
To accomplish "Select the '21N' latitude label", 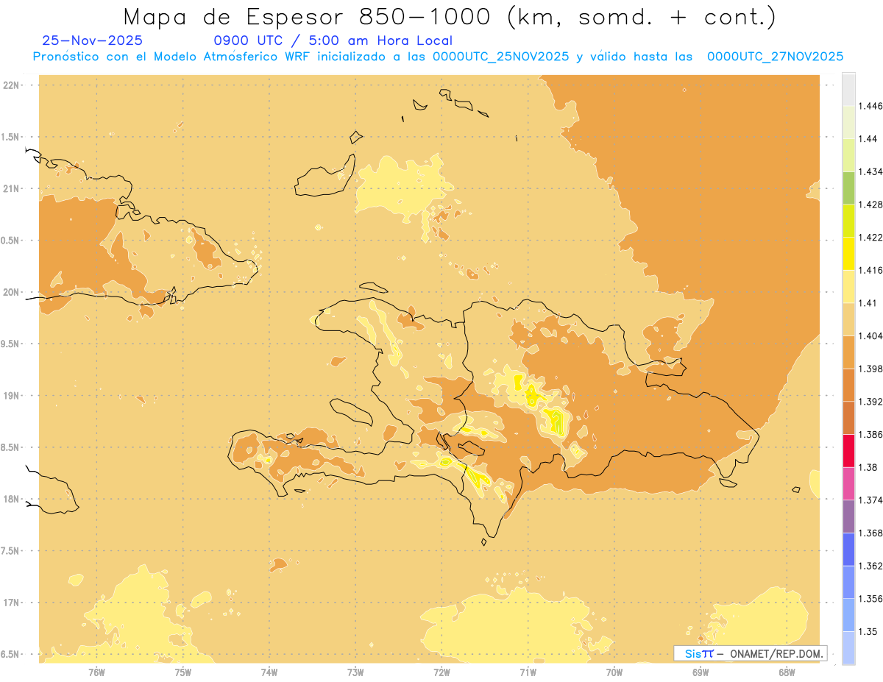I will (x=12, y=189).
